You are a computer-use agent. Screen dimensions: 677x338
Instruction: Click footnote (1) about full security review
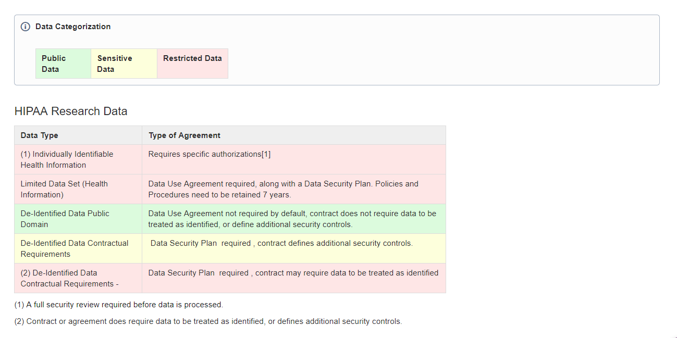pos(119,305)
